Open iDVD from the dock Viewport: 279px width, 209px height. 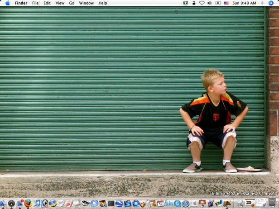tap(136, 203)
